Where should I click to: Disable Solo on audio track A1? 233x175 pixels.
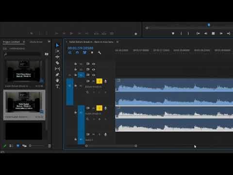[100, 81]
